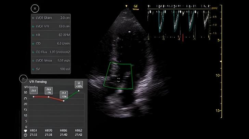
Task: Click the GE Venue logo icon
Action: tap(136, 6)
